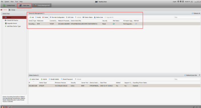Click the Add device button
Screen dimensions: 201x108
(32, 17)
